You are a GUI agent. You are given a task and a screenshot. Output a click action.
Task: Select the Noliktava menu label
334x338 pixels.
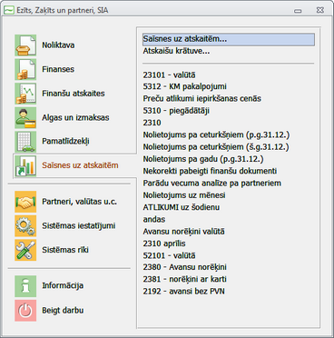[x=58, y=45]
